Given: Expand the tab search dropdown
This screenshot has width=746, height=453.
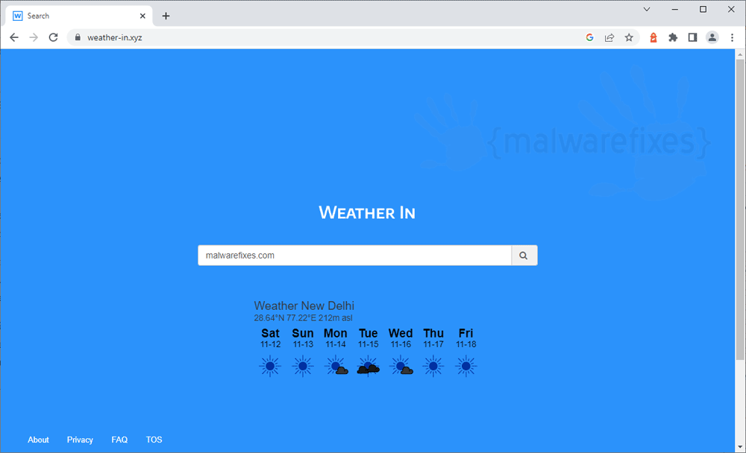Looking at the screenshot, I should [647, 9].
